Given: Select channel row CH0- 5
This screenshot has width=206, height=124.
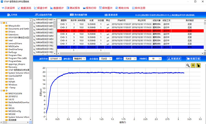Looking at the screenshot, I should click(x=130, y=37).
